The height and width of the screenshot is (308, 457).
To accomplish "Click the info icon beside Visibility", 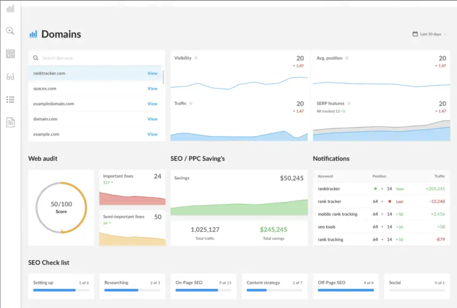I will [x=196, y=58].
